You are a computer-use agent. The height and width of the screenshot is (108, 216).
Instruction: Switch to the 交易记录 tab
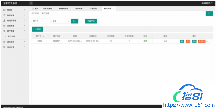93,9
